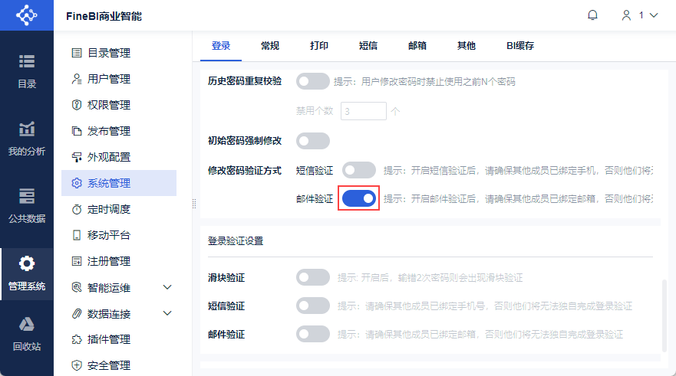Disable the 邮件验证 password change toggle
Screen dimensions: 676x376
coord(359,198)
